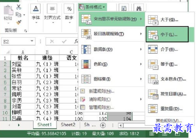Expand the Paste (粘贴) dropdown arrow
196x139 pixels.
click(8, 23)
